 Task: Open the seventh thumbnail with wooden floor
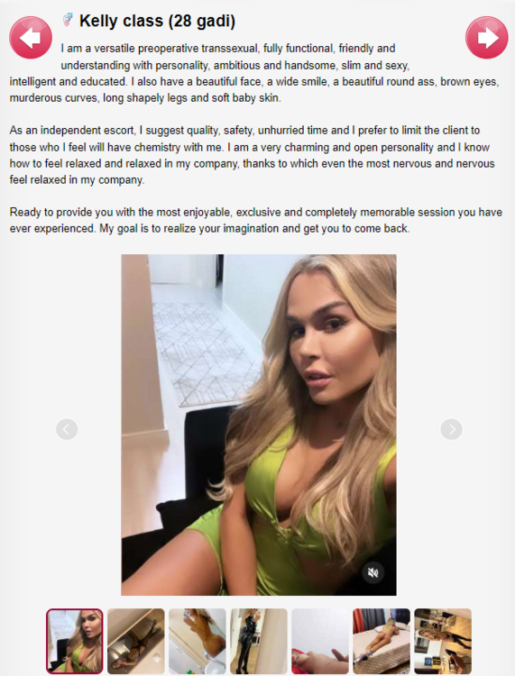(443, 641)
